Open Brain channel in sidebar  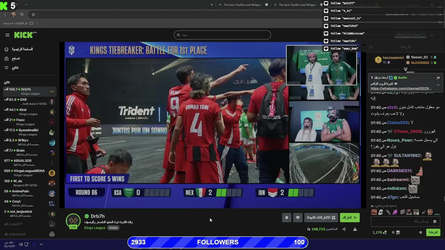pyautogui.click(x=29, y=152)
